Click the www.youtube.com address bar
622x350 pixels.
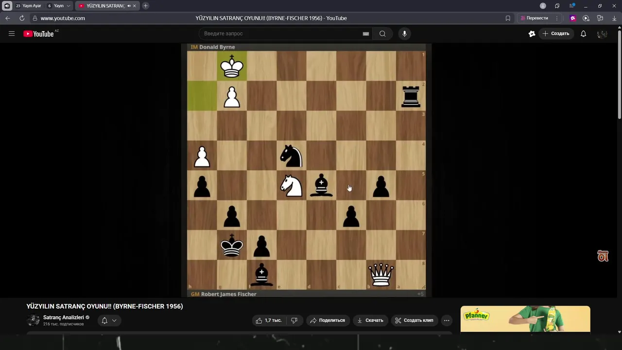[x=63, y=18]
